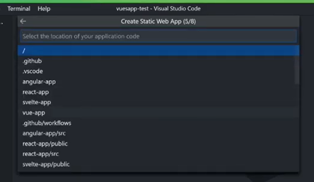The height and width of the screenshot is (182, 314).
Task: Click the vuesapp-test window title bar
Action: click(159, 9)
